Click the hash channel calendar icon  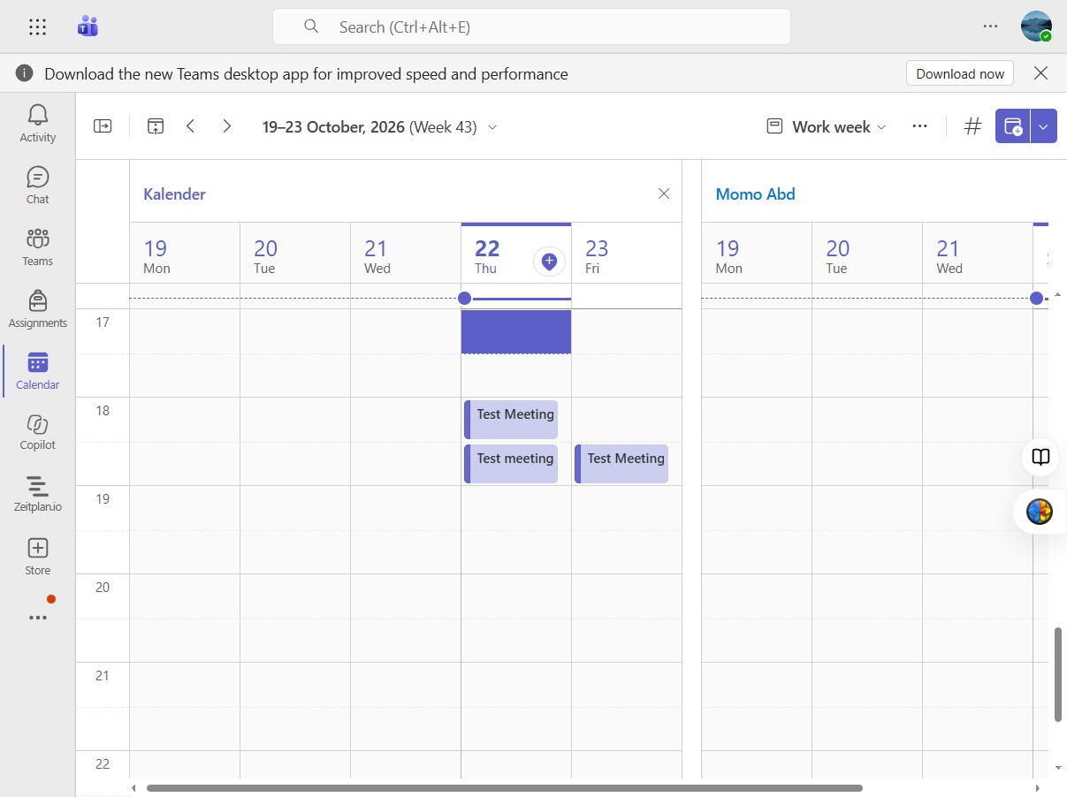(x=972, y=126)
